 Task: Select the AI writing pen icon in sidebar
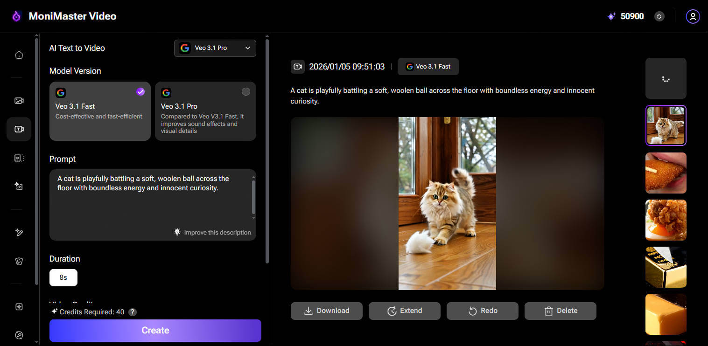pyautogui.click(x=19, y=232)
